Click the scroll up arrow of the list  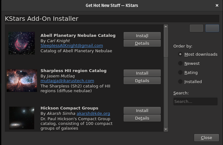166,27
